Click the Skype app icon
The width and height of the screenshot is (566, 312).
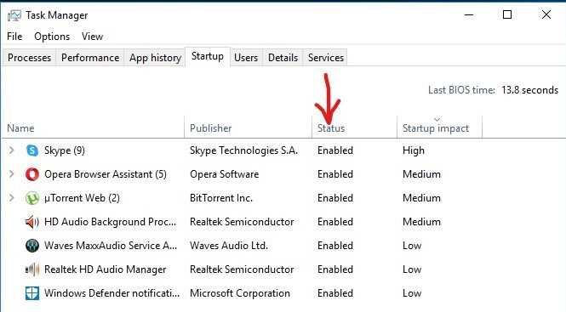(32, 150)
